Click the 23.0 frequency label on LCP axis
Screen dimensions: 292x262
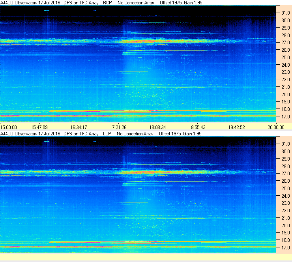click(x=286, y=203)
